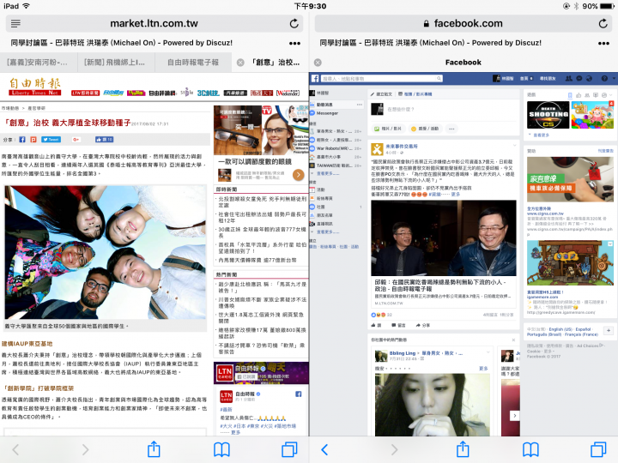The width and height of the screenshot is (618, 463).
Task: Go forward in the left Safari pane
Action: point(85,449)
